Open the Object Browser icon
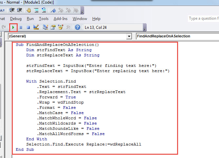 (60, 27)
